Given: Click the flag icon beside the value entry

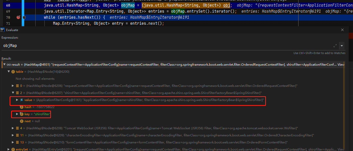Looking at the screenshot, I should (x=21, y=100).
